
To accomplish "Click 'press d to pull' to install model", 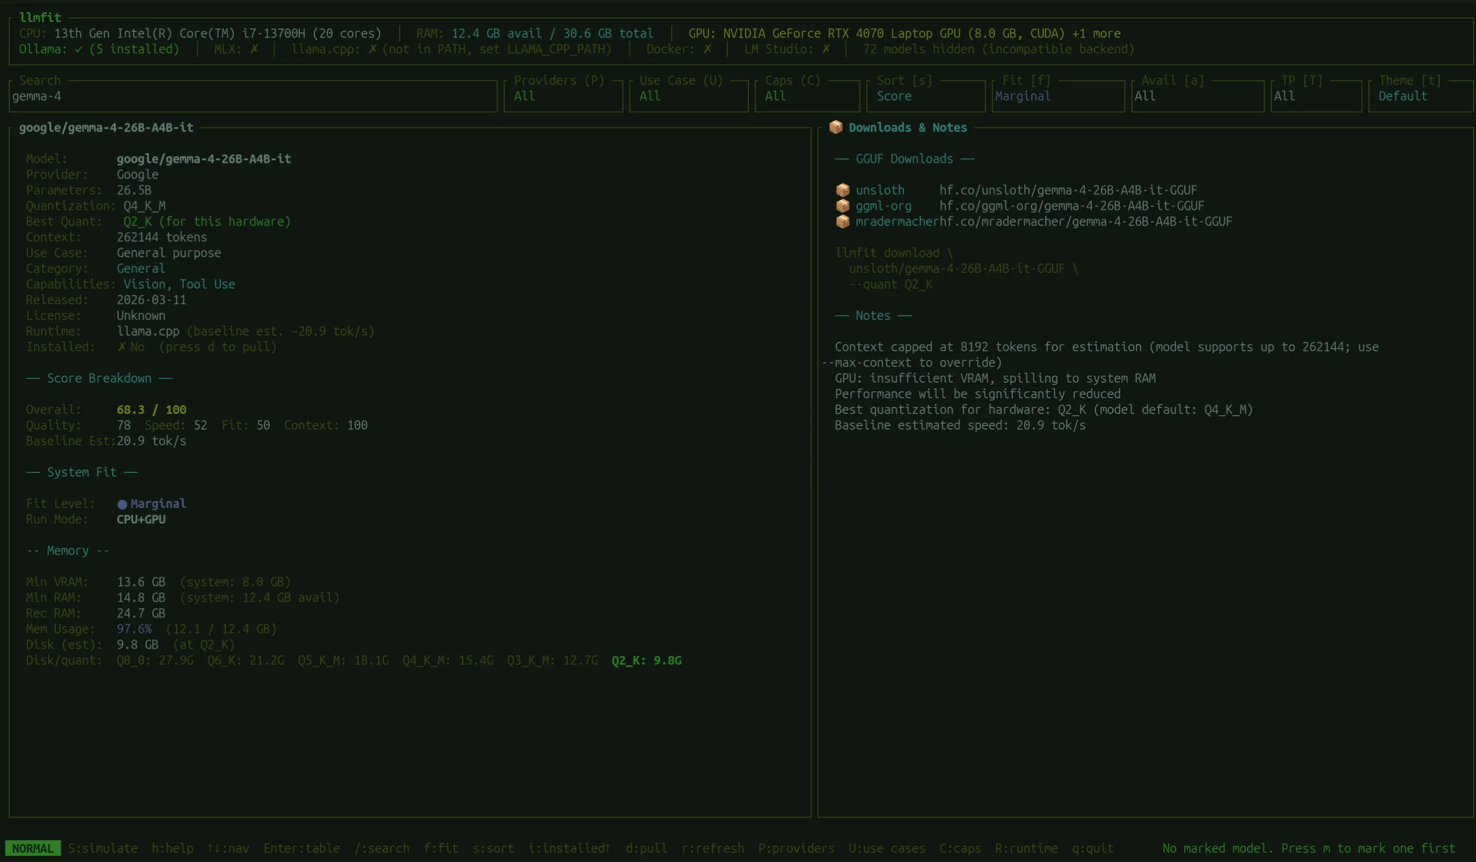I will tap(219, 347).
